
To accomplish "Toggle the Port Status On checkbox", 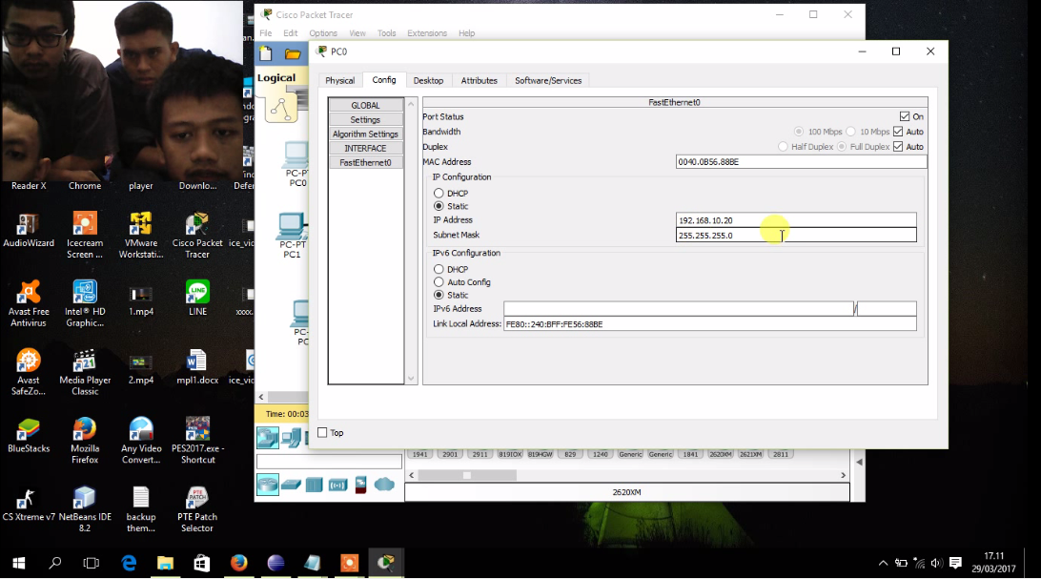I will coord(905,117).
